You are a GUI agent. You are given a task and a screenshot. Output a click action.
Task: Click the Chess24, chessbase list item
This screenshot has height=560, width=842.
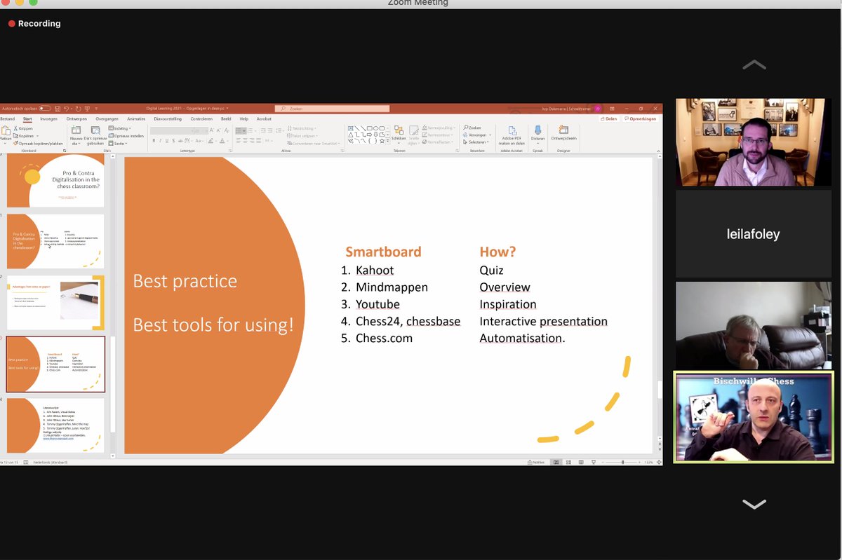pyautogui.click(x=408, y=321)
